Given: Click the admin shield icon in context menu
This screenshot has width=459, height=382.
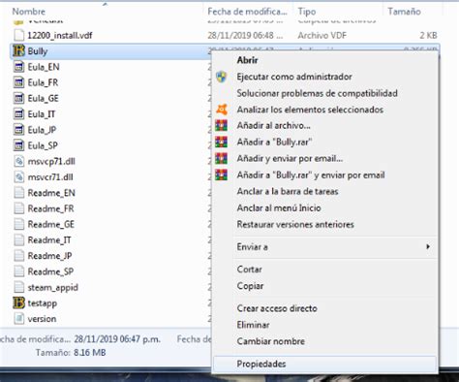Looking at the screenshot, I should (x=222, y=77).
